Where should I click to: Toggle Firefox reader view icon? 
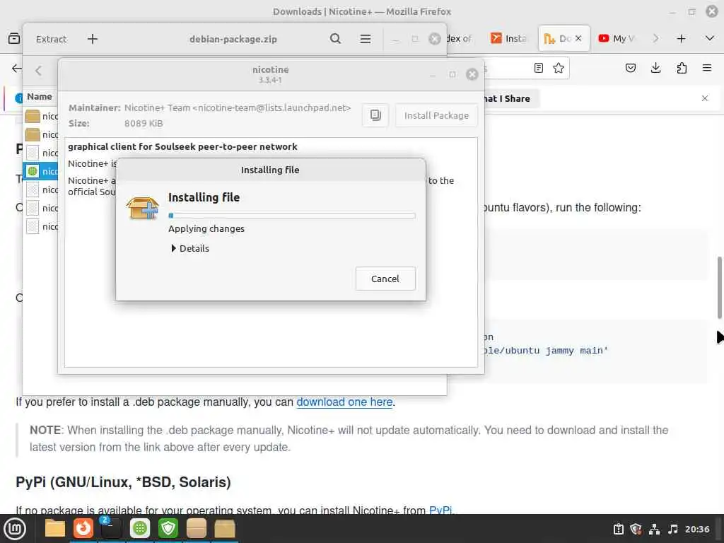(x=538, y=69)
